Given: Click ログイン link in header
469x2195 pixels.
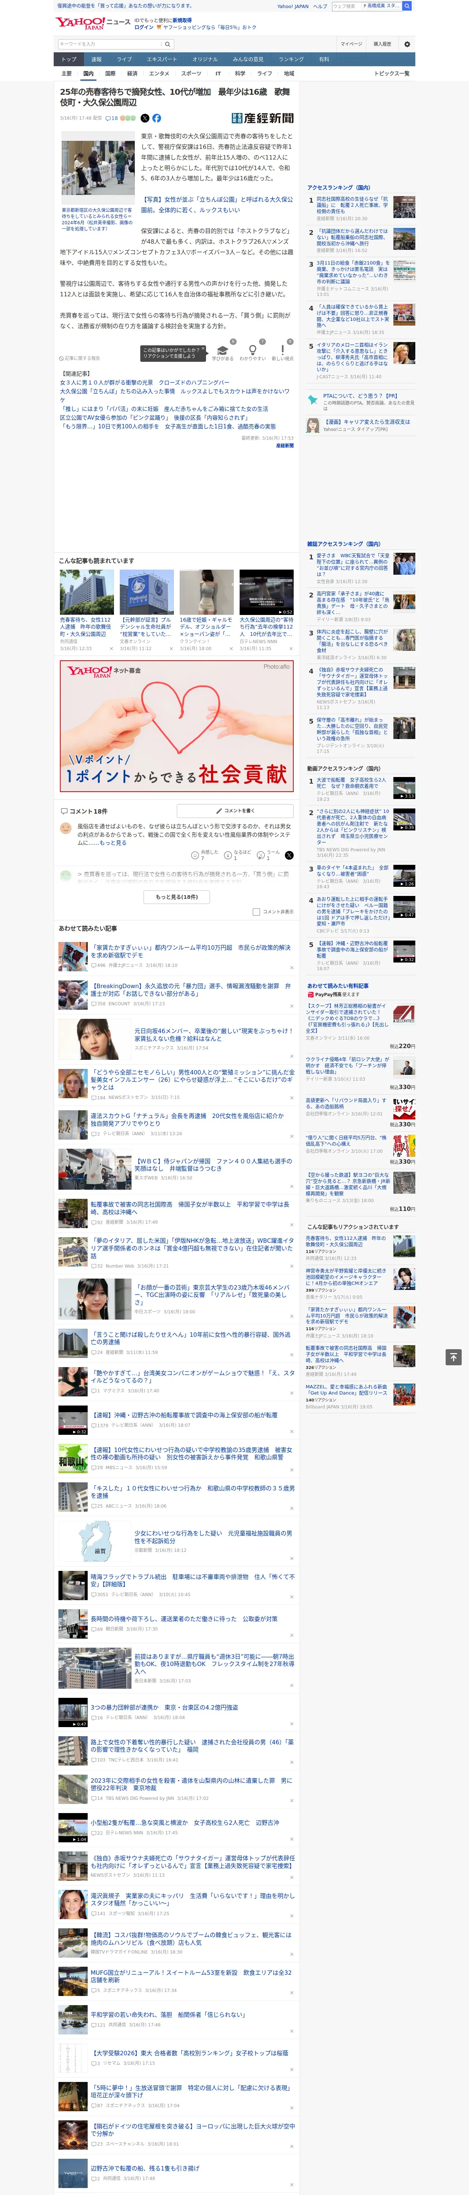Looking at the screenshot, I should pyautogui.click(x=144, y=27).
